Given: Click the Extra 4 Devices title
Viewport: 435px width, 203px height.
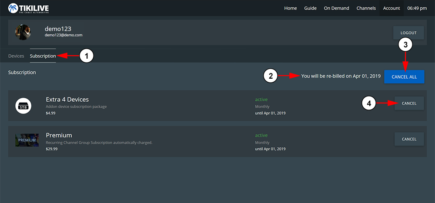Looking at the screenshot, I should [x=67, y=100].
